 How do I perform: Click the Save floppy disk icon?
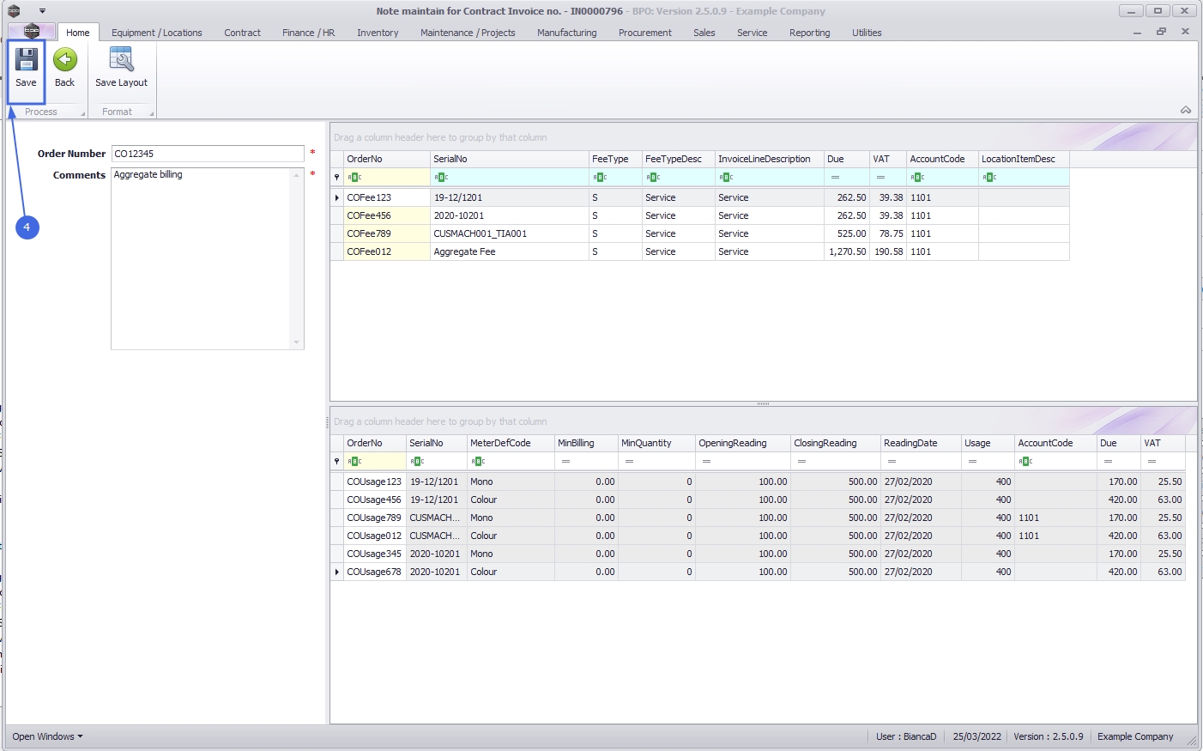(26, 60)
